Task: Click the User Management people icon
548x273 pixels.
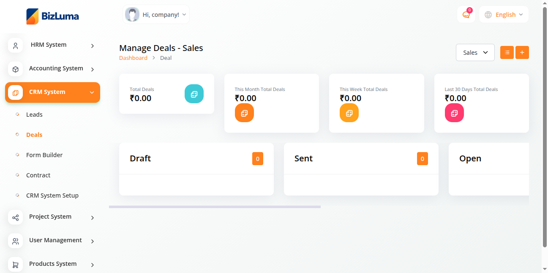Action: point(16,241)
